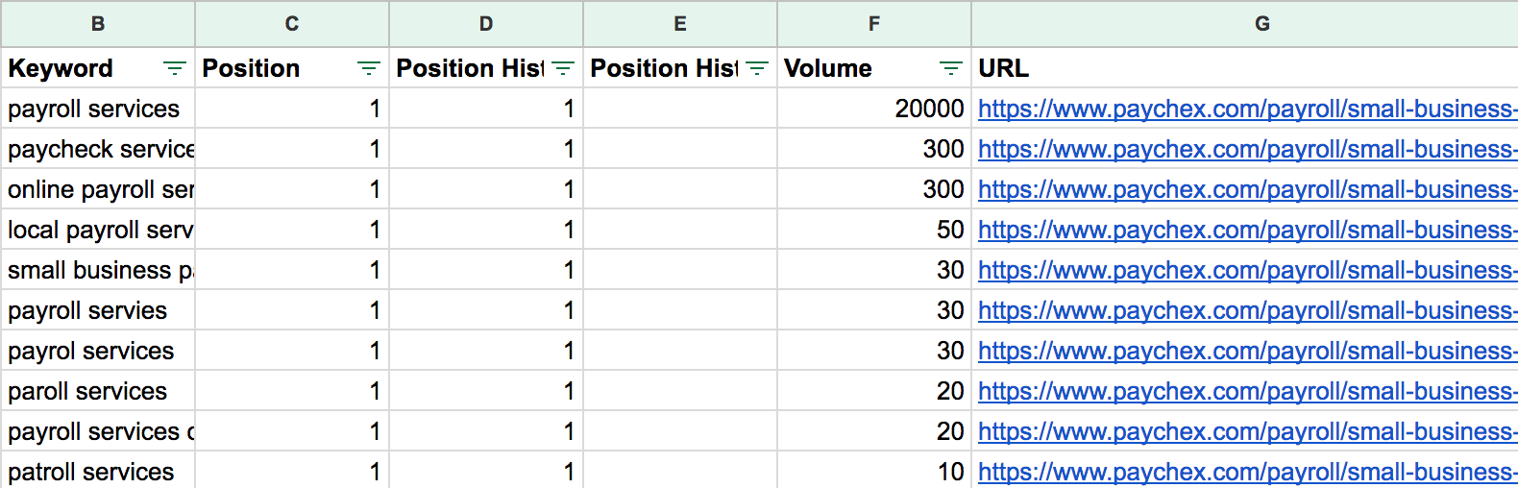
Task: Select column C header
Action: pos(292,24)
